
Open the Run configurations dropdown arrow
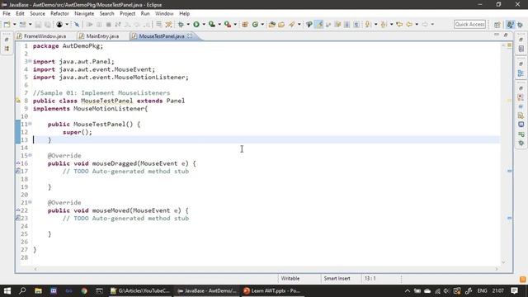tap(204, 24)
